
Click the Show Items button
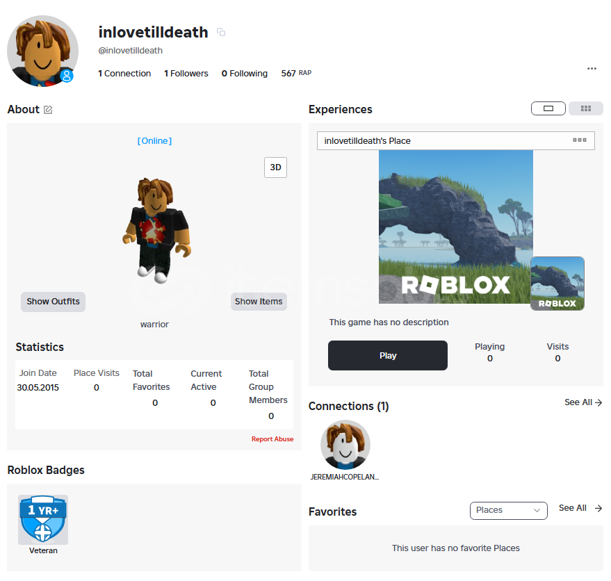259,302
